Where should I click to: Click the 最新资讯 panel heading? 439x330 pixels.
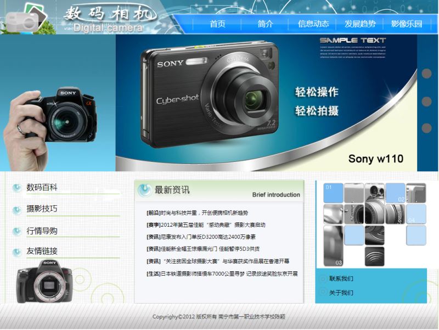(x=172, y=190)
